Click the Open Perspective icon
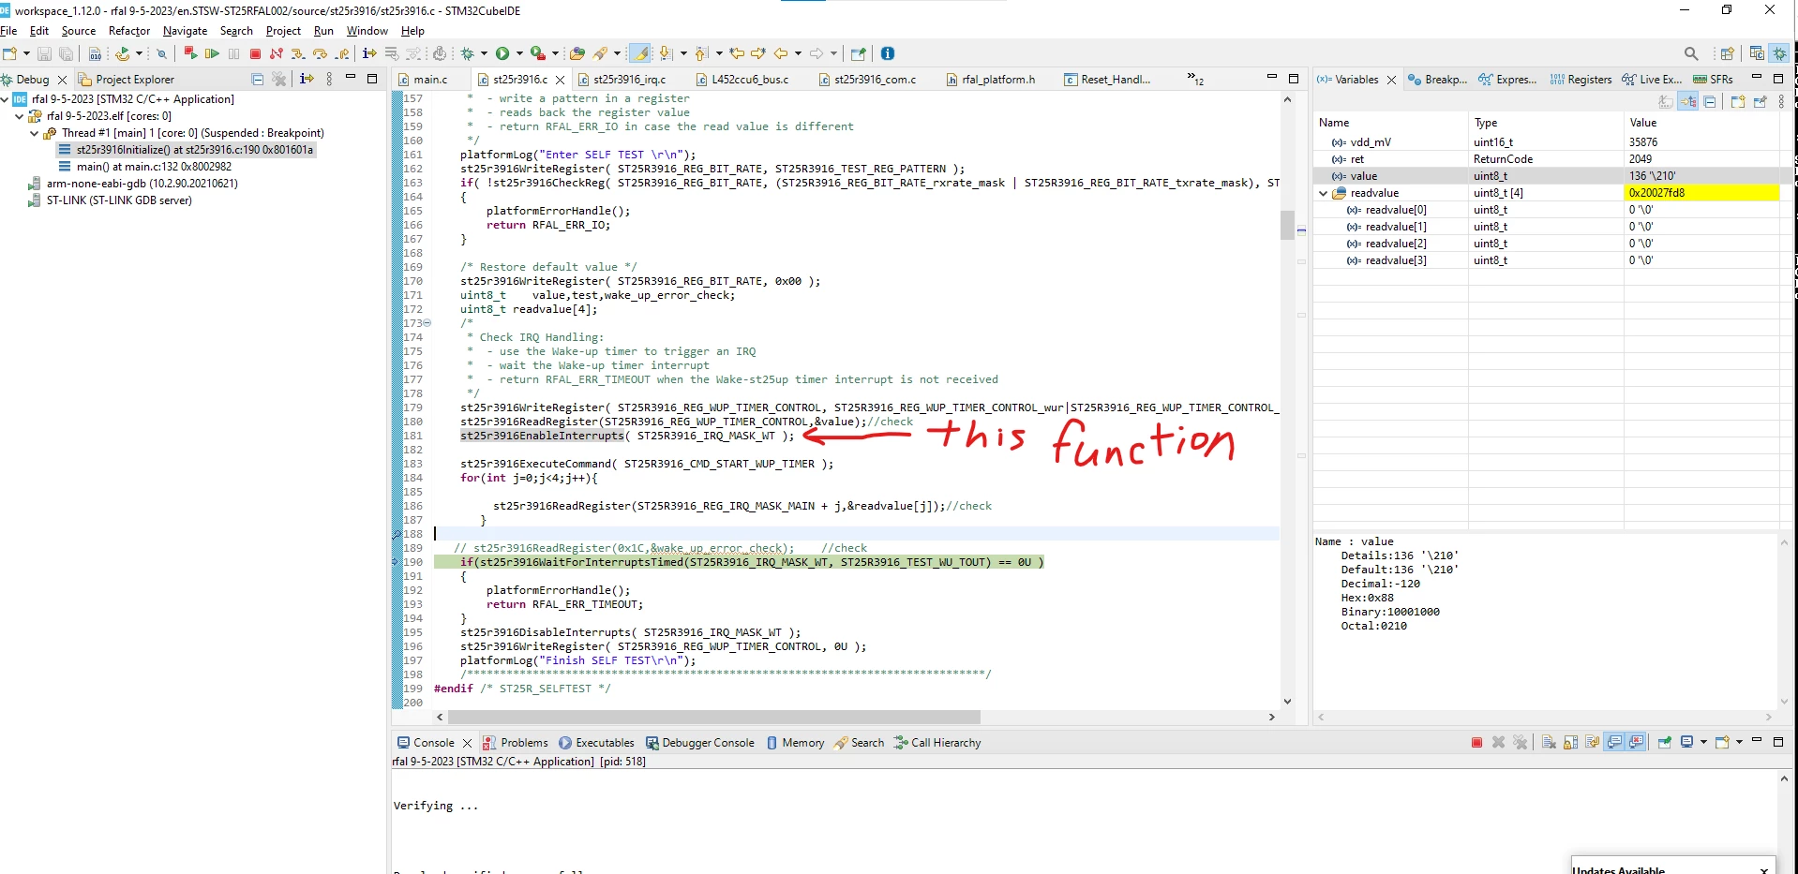1798x874 pixels. [x=1727, y=53]
